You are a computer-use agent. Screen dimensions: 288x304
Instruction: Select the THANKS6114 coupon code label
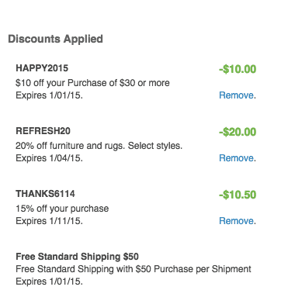(45, 194)
